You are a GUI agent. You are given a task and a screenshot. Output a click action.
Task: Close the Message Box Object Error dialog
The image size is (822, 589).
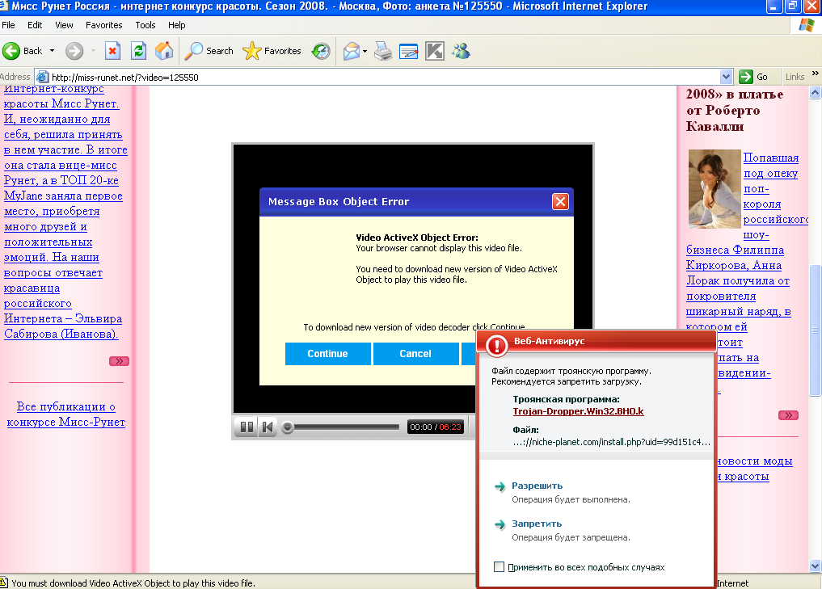[x=560, y=202]
